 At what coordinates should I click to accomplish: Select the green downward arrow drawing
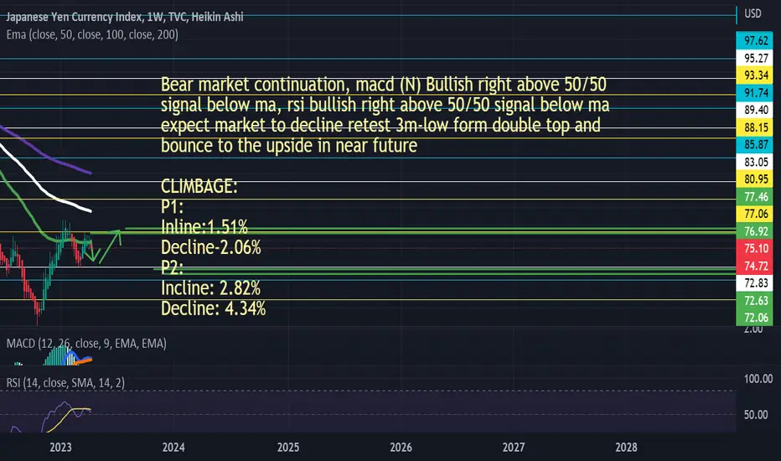pyautogui.click(x=90, y=251)
